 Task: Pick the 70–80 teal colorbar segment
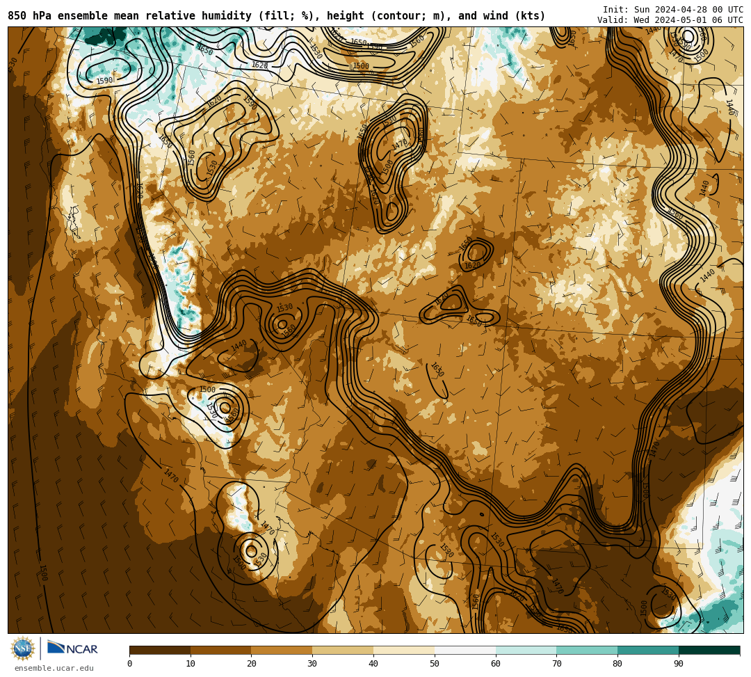point(587,650)
